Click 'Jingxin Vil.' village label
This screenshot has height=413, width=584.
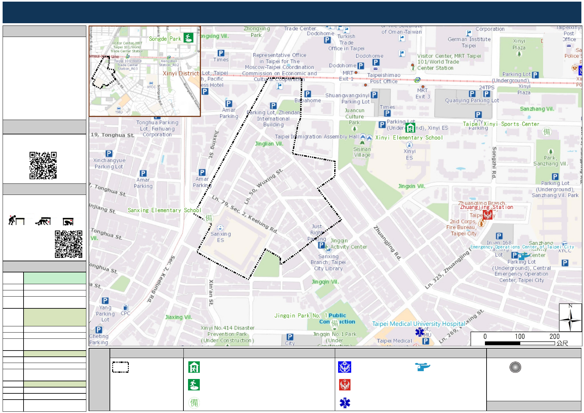click(412, 186)
